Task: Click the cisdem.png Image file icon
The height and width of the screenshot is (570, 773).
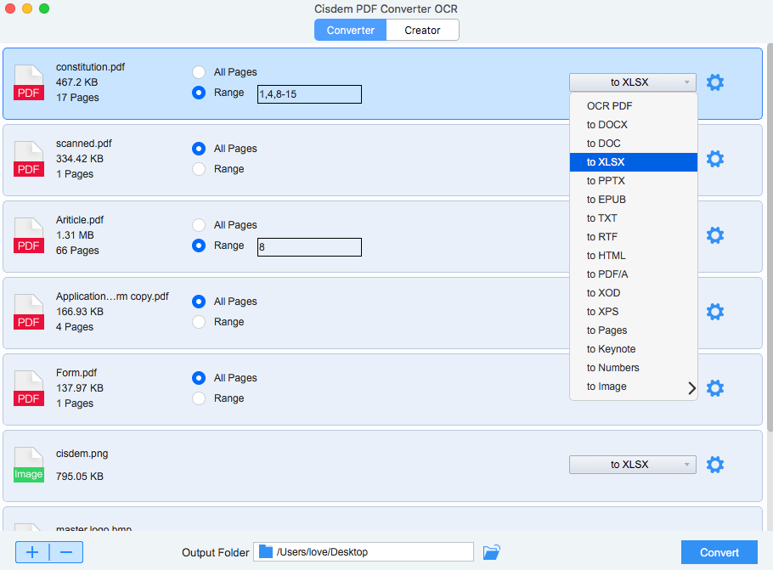Action: click(x=29, y=465)
